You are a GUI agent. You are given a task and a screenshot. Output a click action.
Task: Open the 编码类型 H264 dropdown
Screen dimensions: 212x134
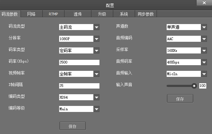(x=96, y=97)
